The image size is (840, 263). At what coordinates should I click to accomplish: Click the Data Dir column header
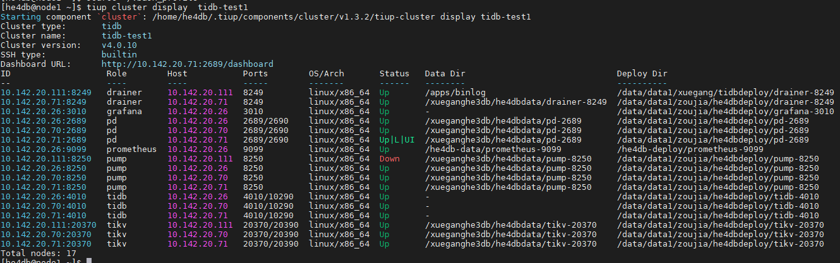(445, 74)
